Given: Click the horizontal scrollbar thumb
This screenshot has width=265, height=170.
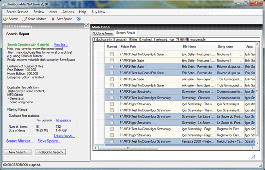Looking at the screenshot, I should point(128,148).
